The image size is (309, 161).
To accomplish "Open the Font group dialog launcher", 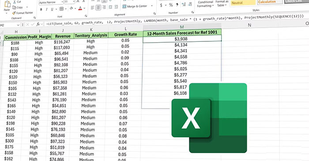I will (x=86, y=16).
